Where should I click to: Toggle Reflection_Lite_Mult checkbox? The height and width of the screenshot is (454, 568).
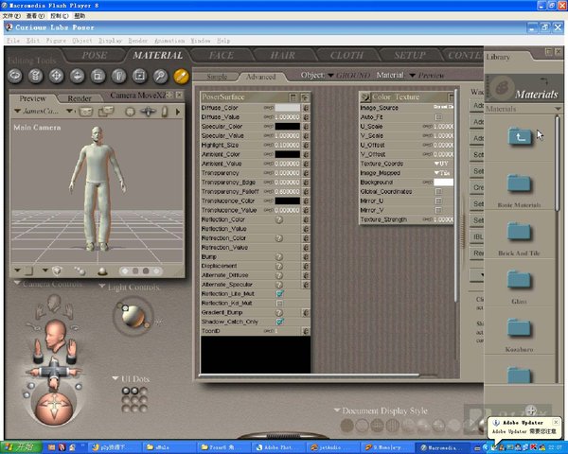tap(279, 294)
